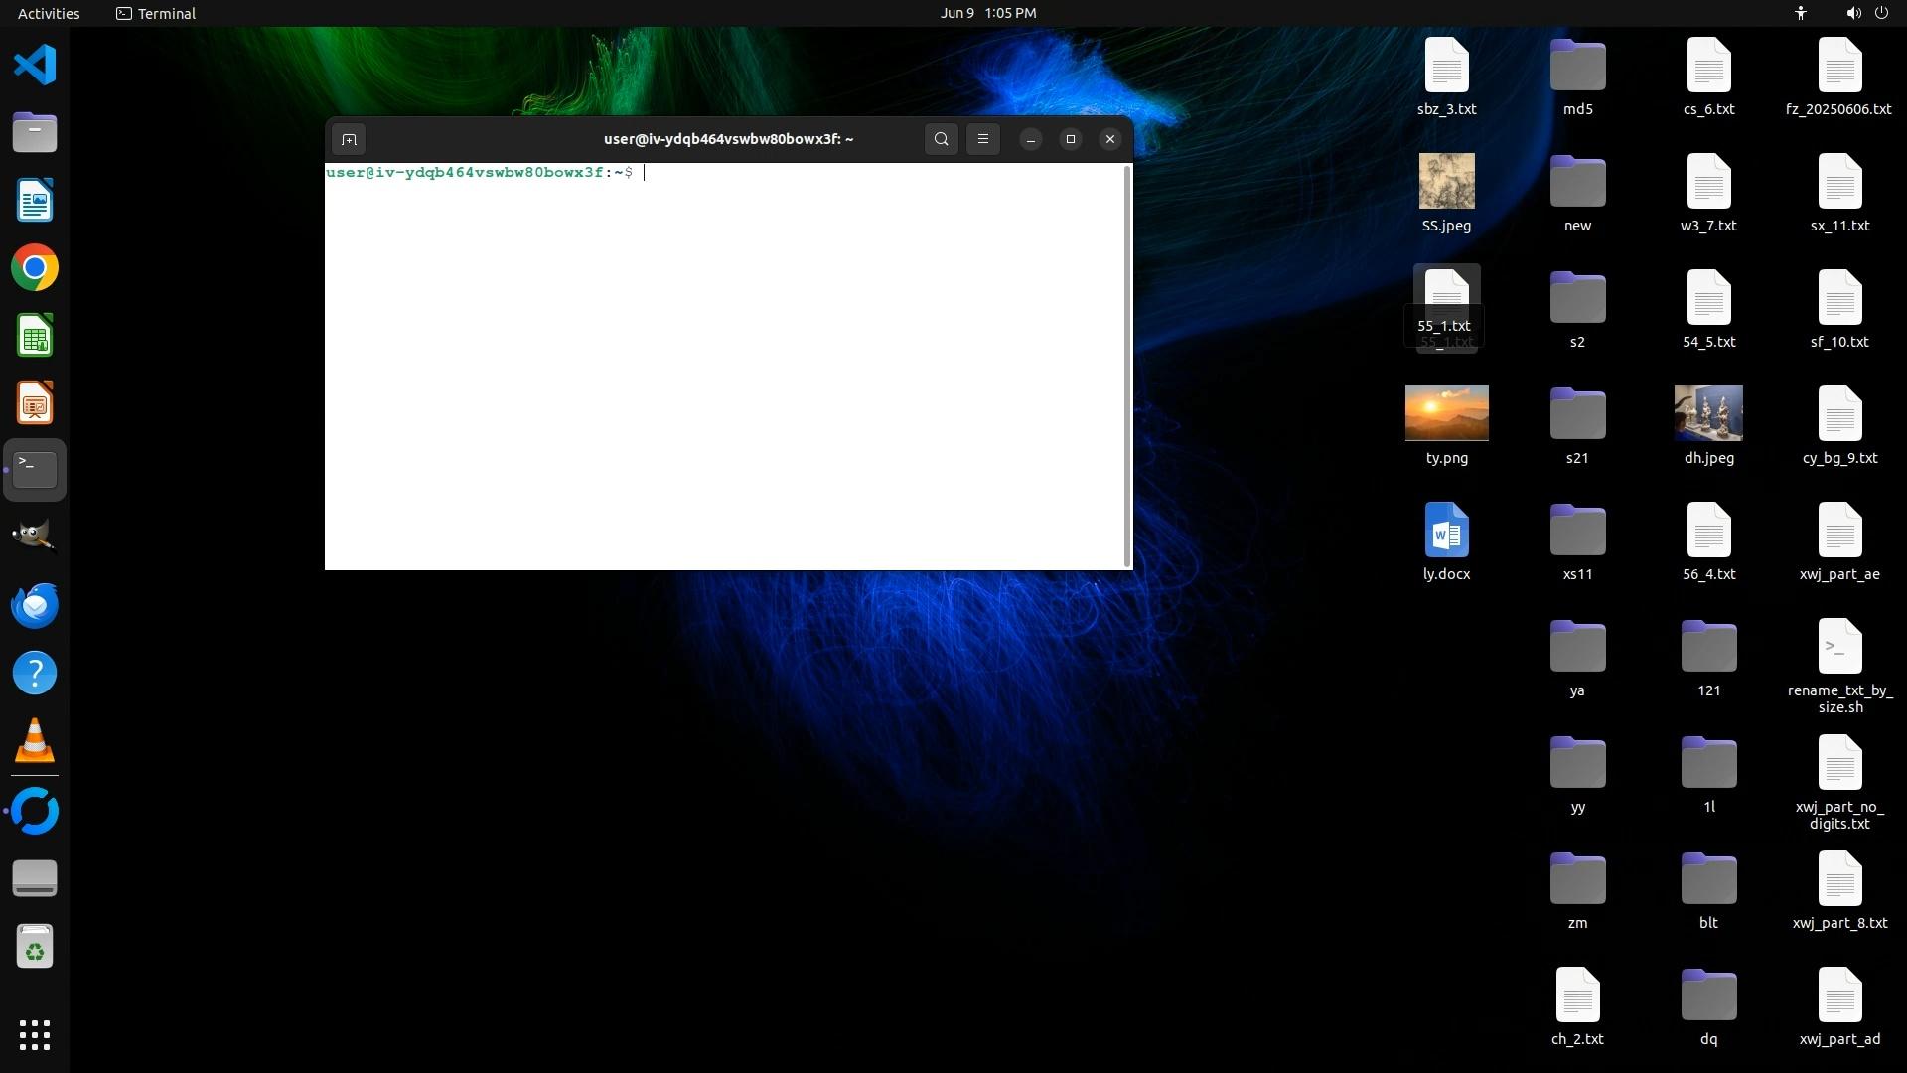Viewport: 1907px width, 1073px height.
Task: Open a new terminal tab
Action: tap(349, 139)
